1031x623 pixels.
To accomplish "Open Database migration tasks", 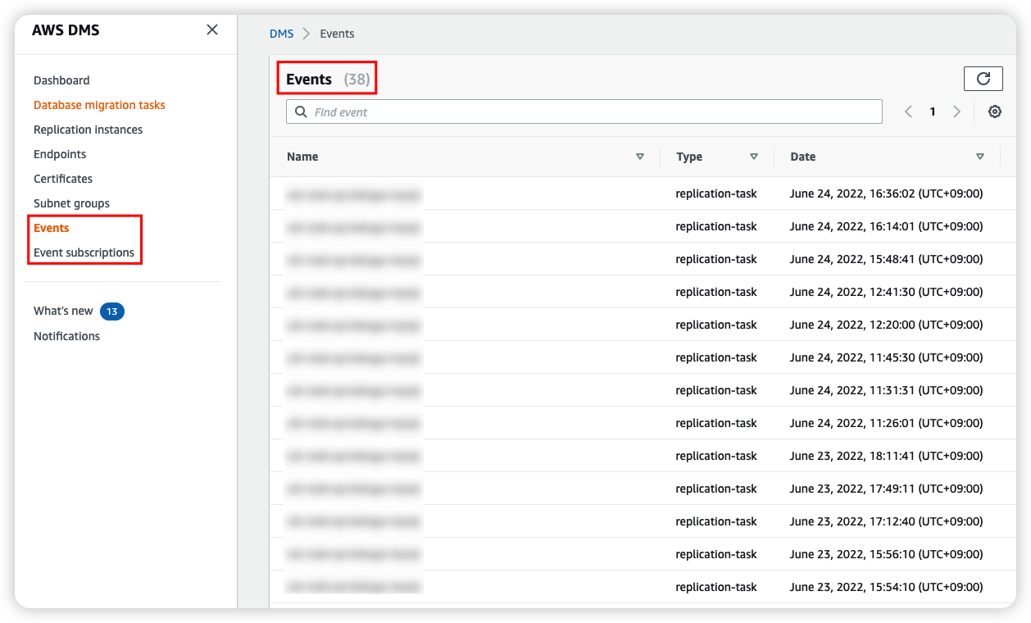I will click(x=99, y=105).
